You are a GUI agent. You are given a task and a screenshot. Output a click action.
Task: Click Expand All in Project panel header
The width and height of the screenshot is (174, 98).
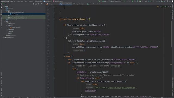[36, 4]
